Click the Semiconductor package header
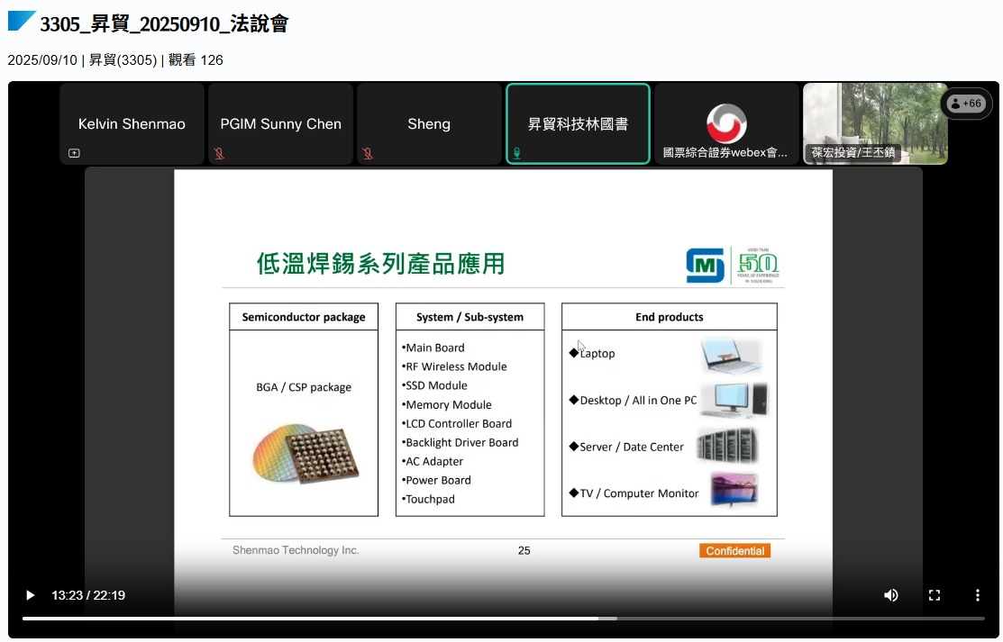This screenshot has width=1003, height=642. (304, 317)
